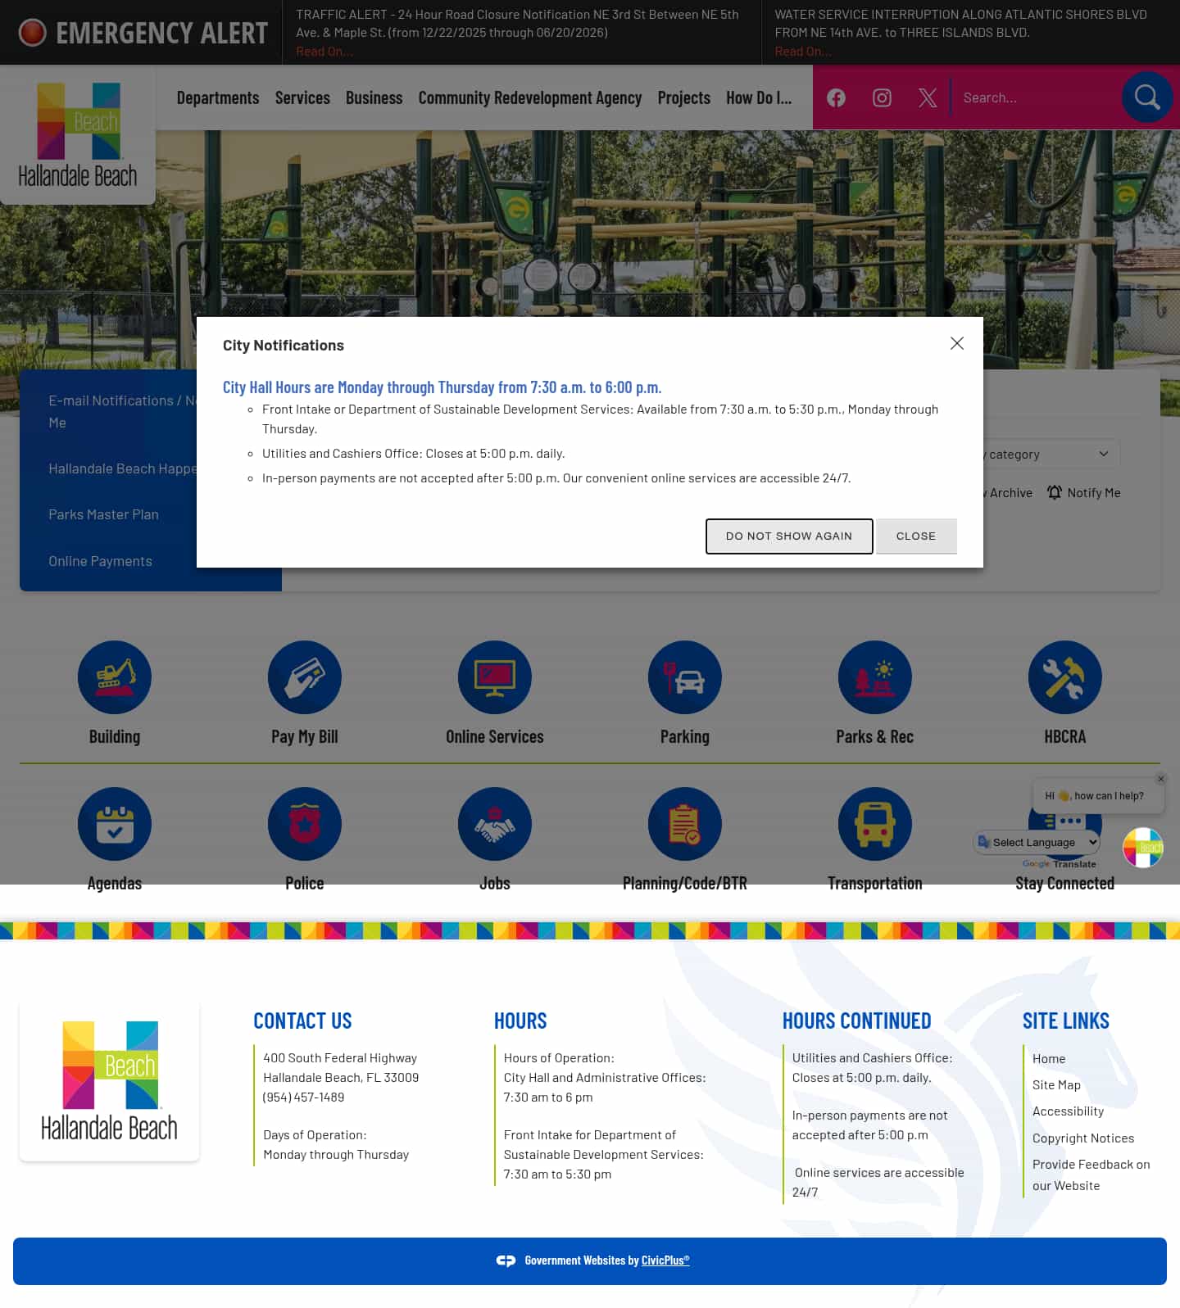Click the 'Hi, how can I help?' chat bubble

coord(1098,795)
